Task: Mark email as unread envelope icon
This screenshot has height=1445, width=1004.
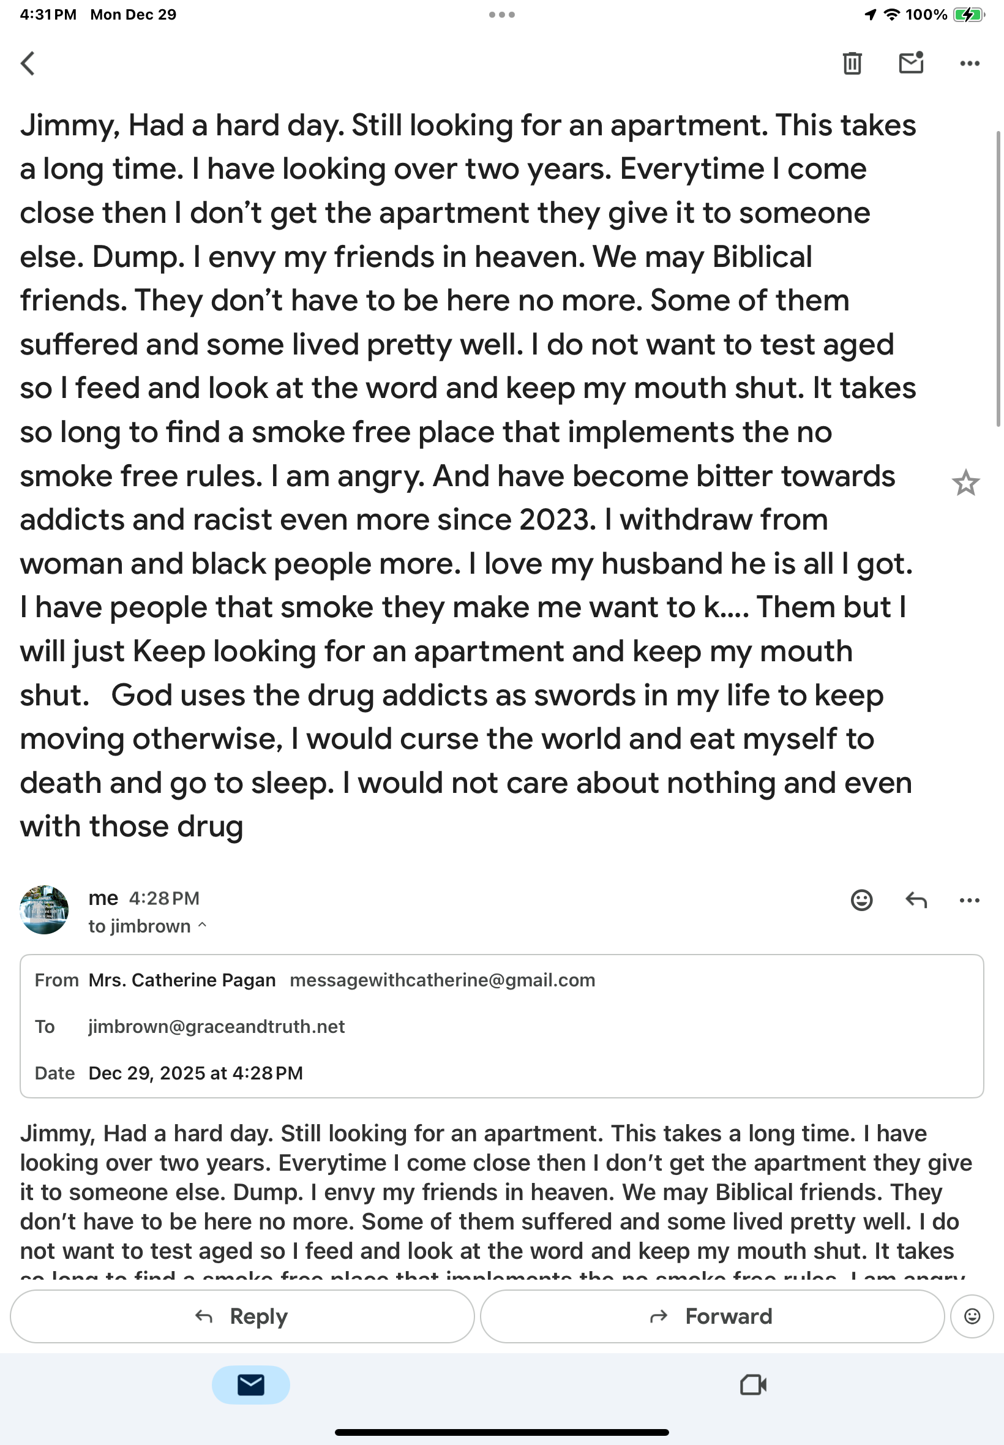Action: [x=911, y=63]
